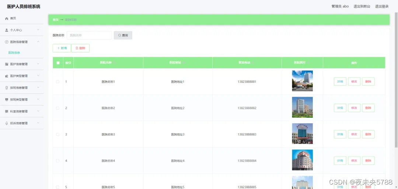Sort by 医院图片 column arrow
The height and width of the screenshot is (189, 398).
click(308, 63)
